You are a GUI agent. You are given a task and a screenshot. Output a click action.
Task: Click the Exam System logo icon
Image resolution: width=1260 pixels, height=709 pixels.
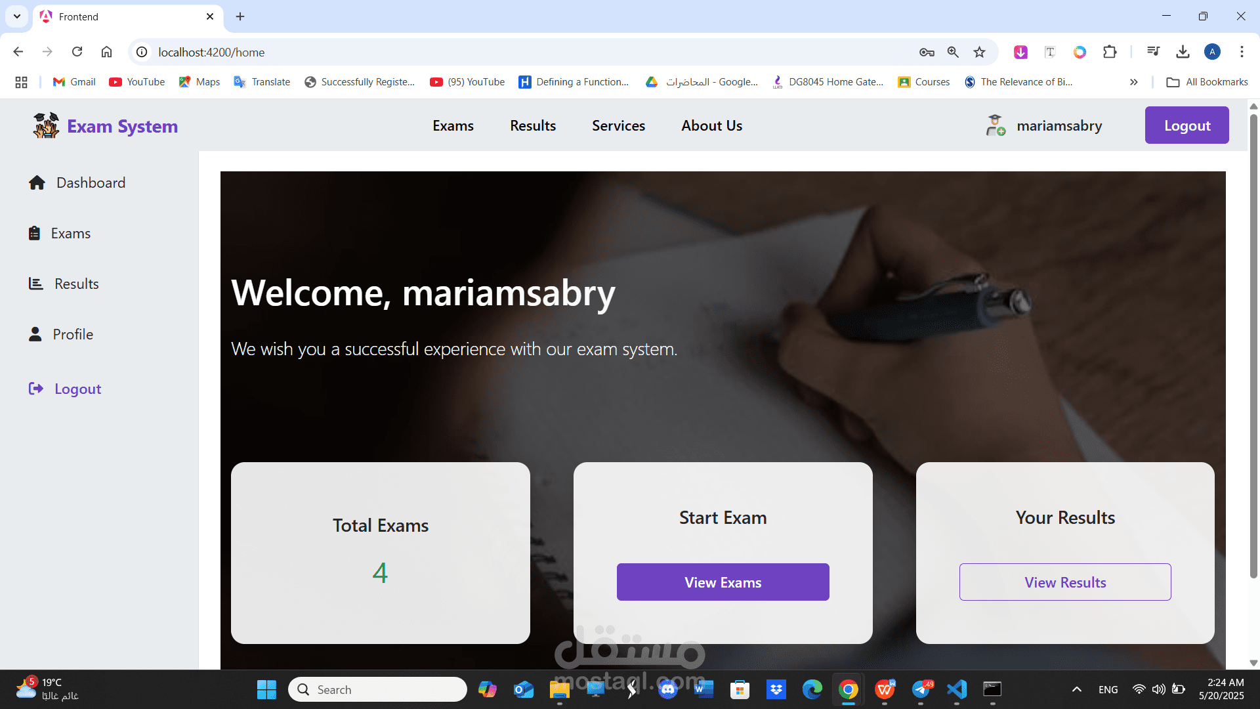point(47,125)
